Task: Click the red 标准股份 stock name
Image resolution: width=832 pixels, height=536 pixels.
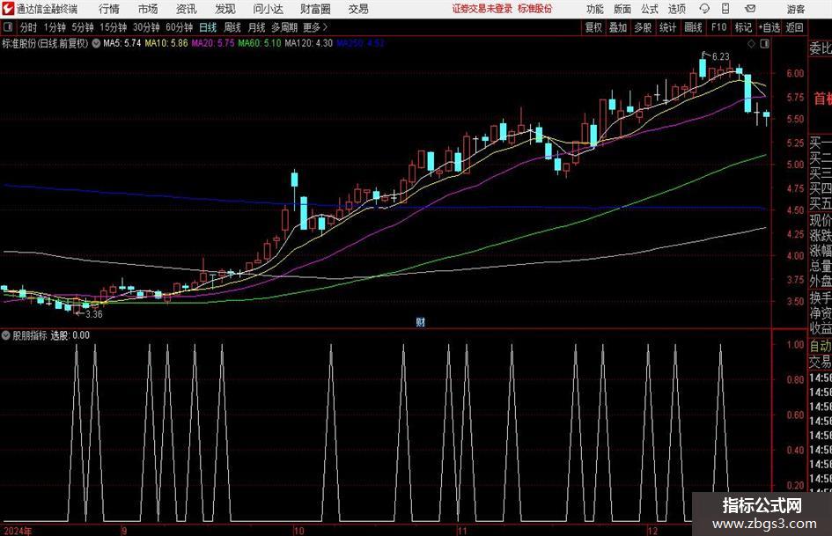Action: click(535, 9)
